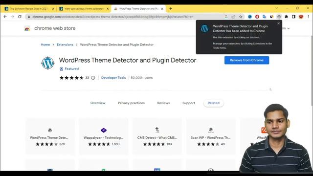Click the WordPress logo beside the extension title

48,63
